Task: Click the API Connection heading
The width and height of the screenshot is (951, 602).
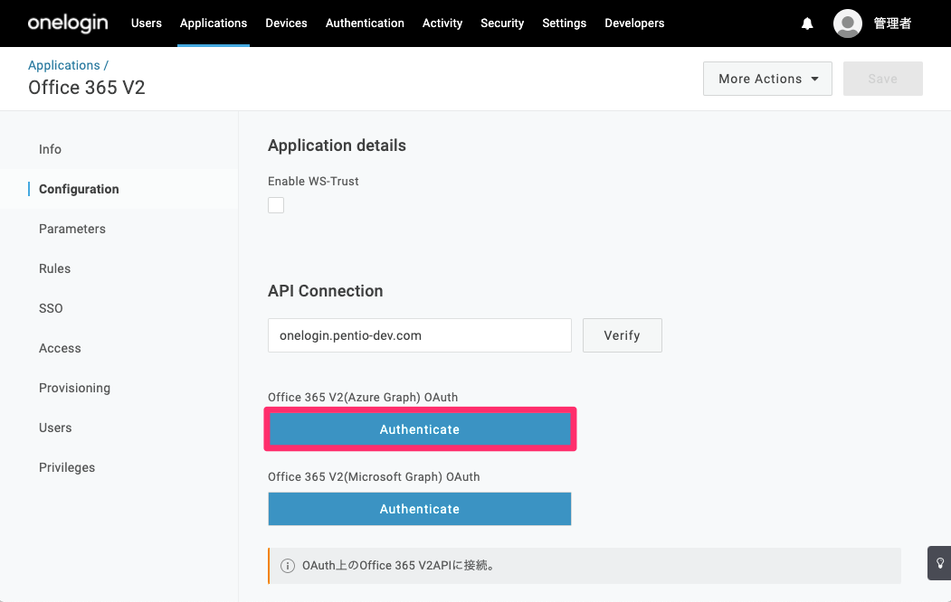Action: [325, 291]
